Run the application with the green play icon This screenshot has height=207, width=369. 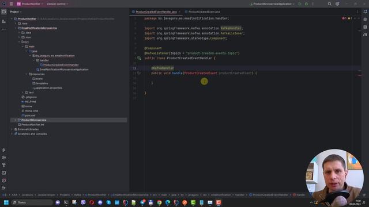300,4
